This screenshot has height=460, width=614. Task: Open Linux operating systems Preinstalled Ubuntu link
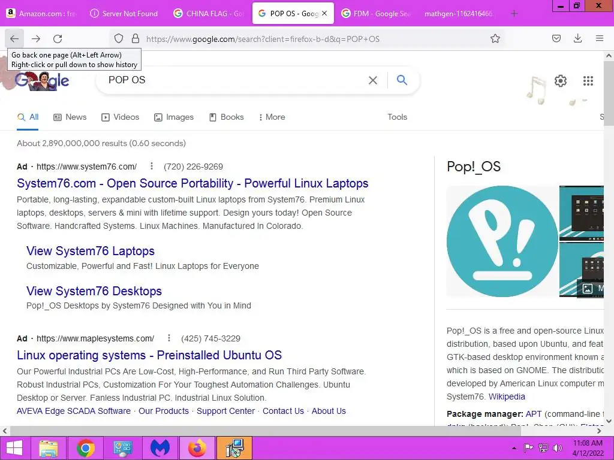[149, 355]
